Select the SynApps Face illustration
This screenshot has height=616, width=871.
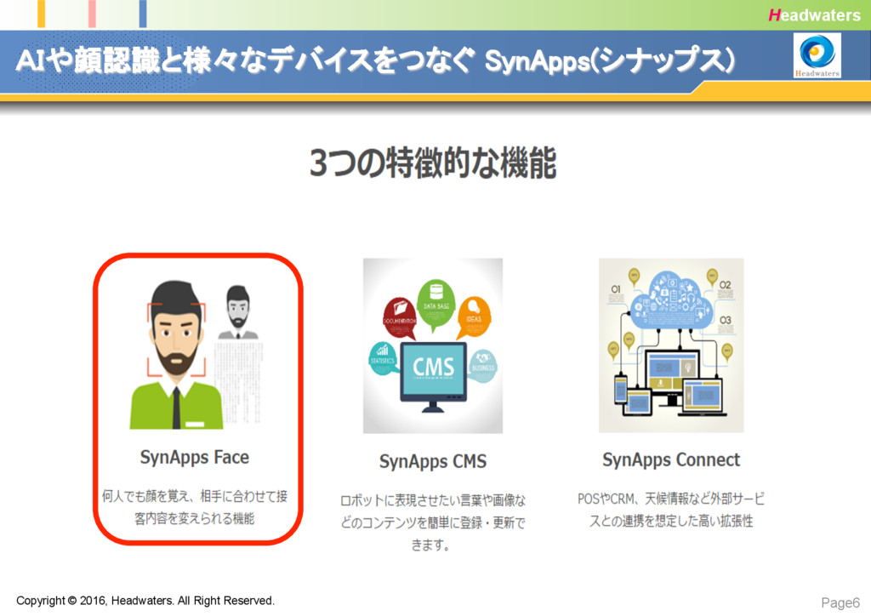tap(196, 354)
